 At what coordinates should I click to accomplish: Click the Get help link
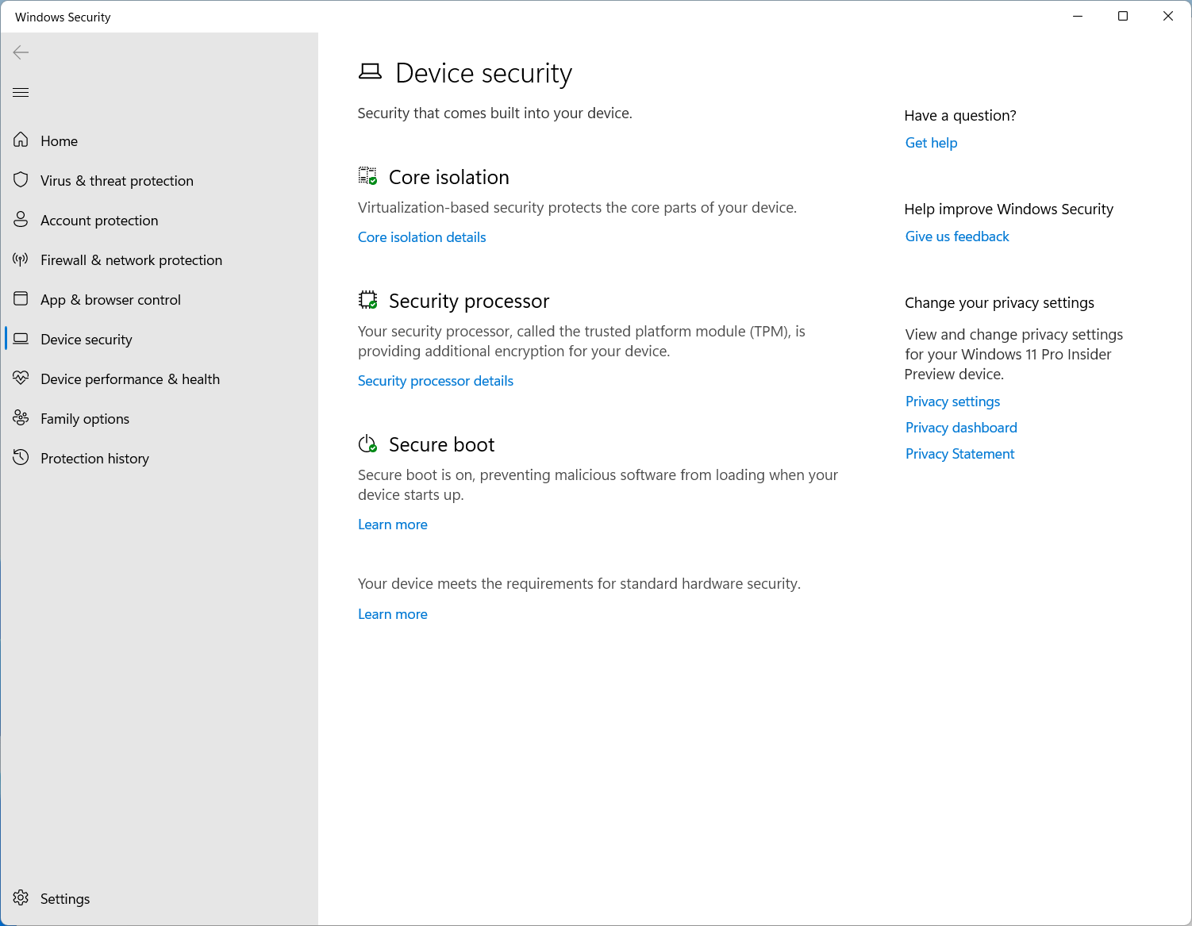click(931, 143)
